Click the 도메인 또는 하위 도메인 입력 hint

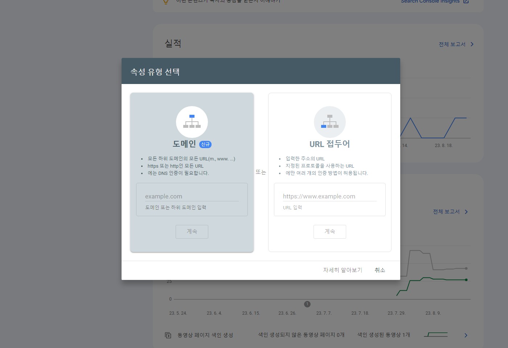click(x=176, y=207)
